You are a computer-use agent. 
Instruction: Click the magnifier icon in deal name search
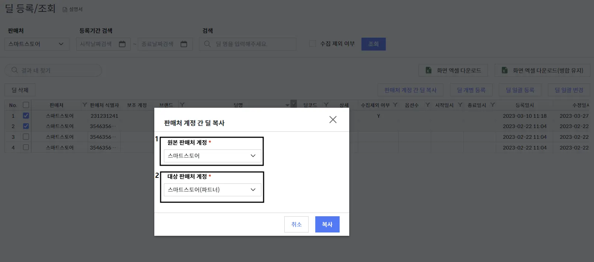207,44
